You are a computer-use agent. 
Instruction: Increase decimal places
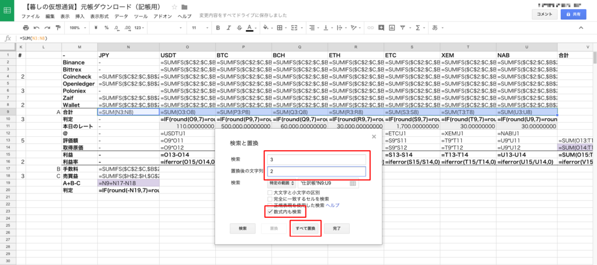tap(127, 28)
